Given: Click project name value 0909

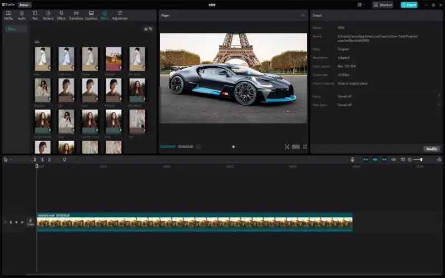Looking at the screenshot, I should (341, 28).
